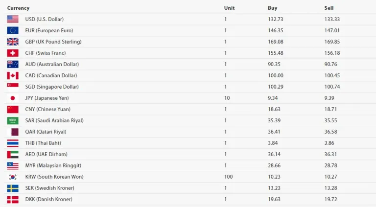Click the Australian flag icon
This screenshot has width=376, height=207.
click(x=13, y=64)
